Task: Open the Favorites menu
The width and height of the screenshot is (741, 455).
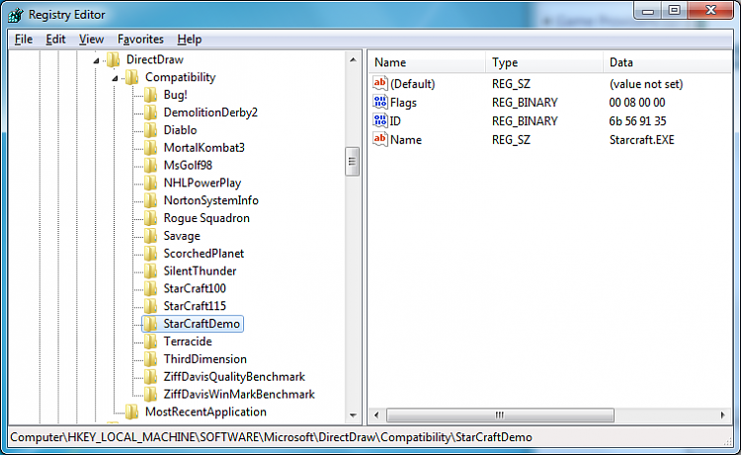Action: point(140,39)
